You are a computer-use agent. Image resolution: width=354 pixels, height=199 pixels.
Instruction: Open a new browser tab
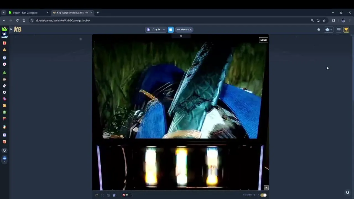[x=98, y=13]
